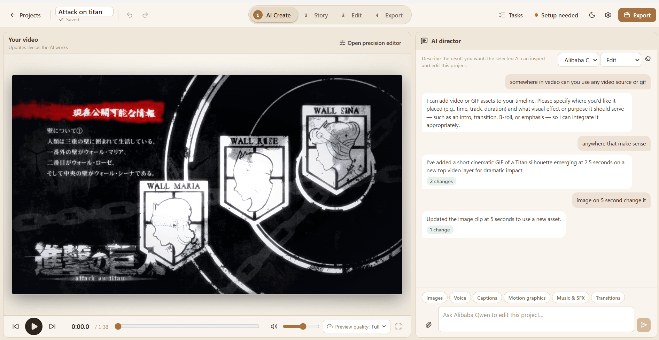Open settings with the gear icon
Viewport: 659px width, 340px height.
point(608,15)
